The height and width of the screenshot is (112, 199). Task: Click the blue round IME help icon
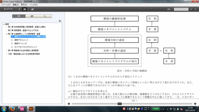[142, 109]
